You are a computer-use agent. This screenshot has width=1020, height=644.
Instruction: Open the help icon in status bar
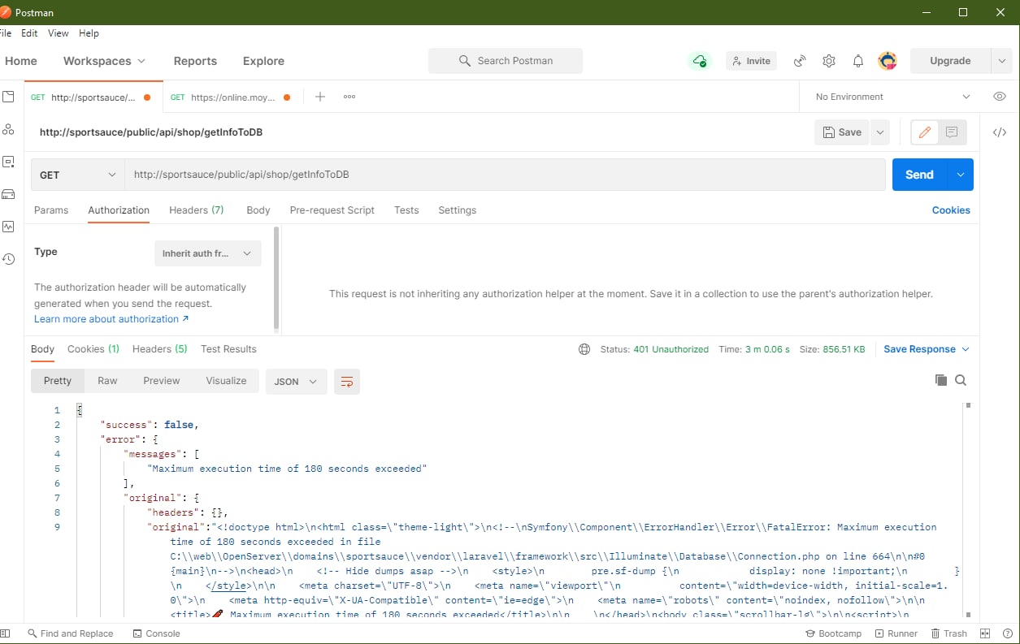[1006, 633]
